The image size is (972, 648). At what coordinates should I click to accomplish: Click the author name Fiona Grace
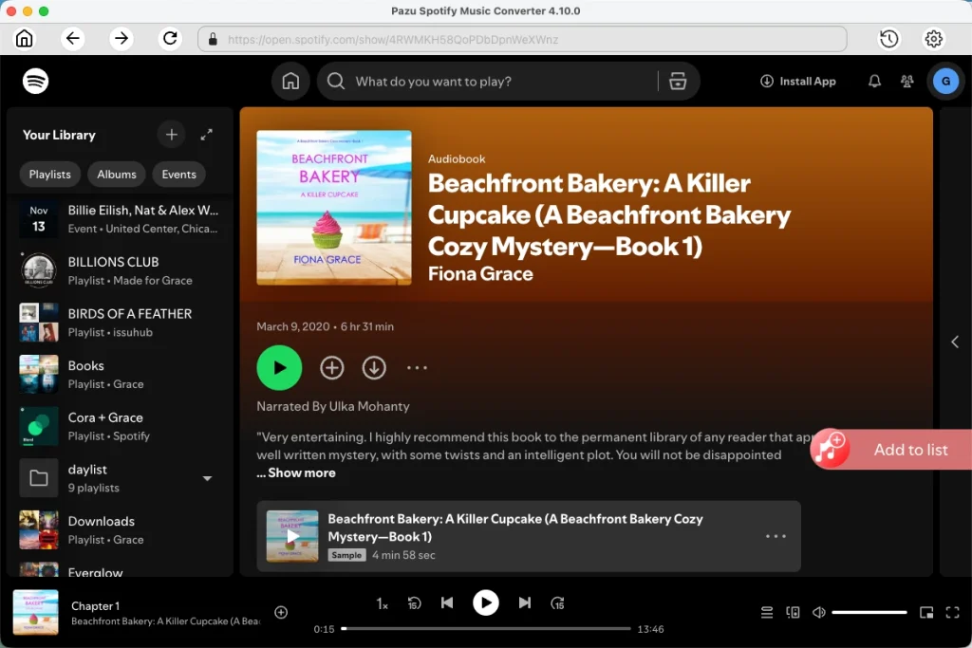(480, 274)
